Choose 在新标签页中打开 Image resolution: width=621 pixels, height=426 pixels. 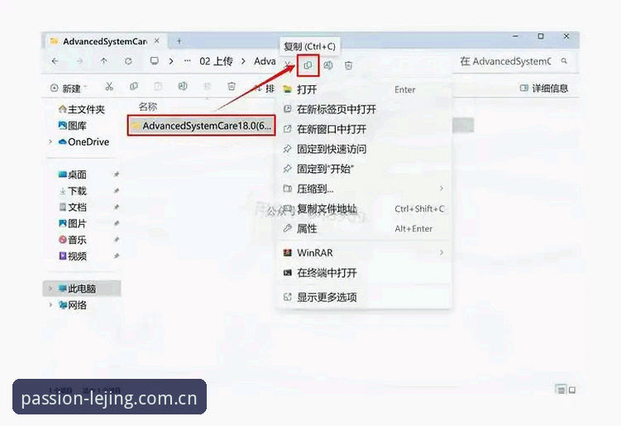pyautogui.click(x=365, y=109)
